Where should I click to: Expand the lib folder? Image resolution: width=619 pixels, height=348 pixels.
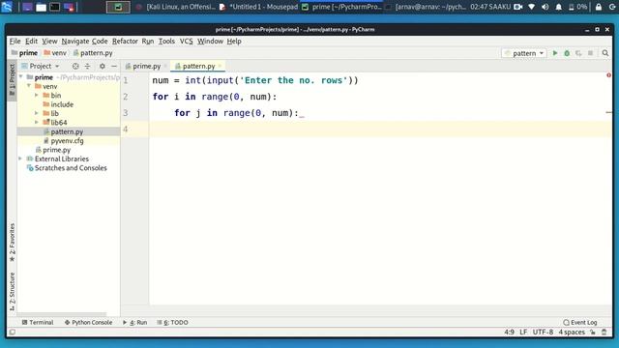pos(37,113)
